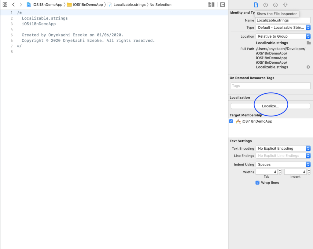Click the Full Path text in inspector

pyautogui.click(x=281, y=58)
